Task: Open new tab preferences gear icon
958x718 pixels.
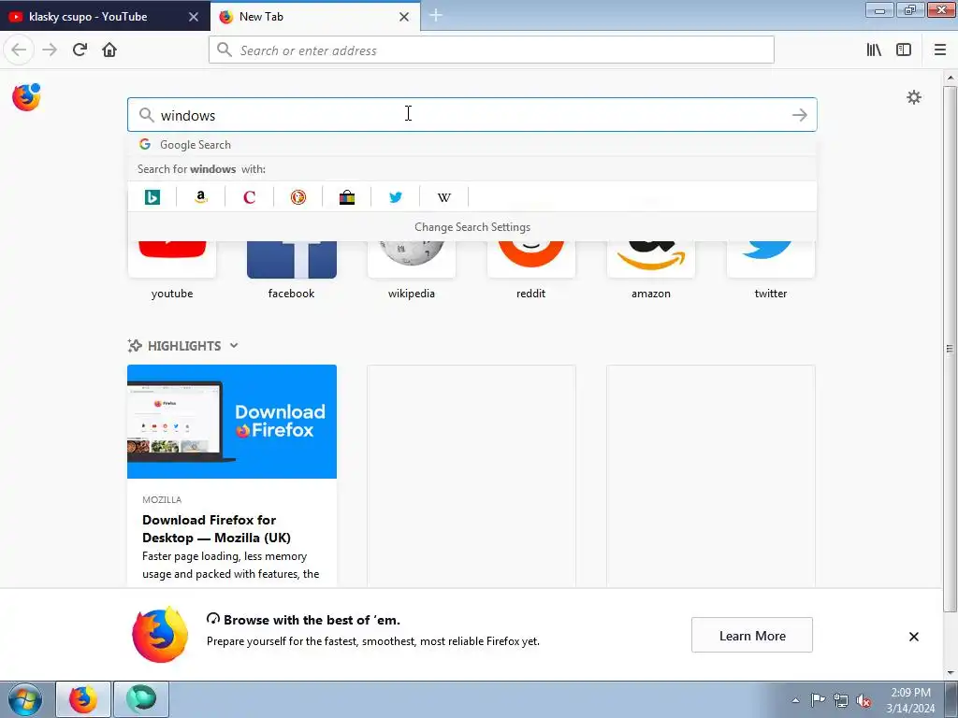Action: (913, 97)
